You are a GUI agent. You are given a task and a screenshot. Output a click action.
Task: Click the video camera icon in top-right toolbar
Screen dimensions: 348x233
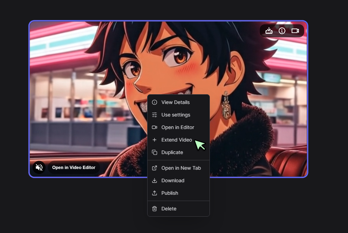click(x=295, y=31)
